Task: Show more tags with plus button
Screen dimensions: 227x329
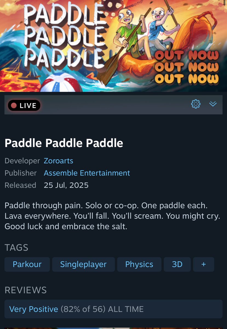Action: [203, 264]
